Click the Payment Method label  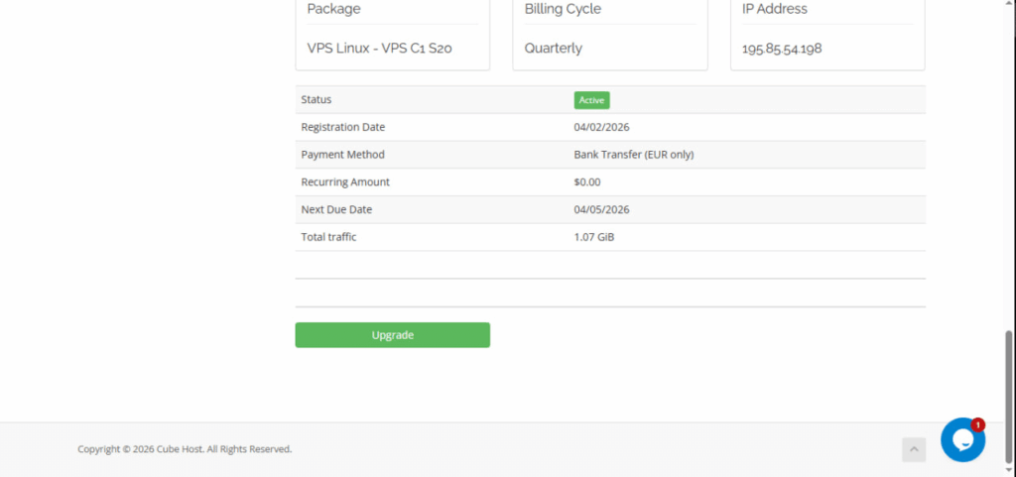pos(342,155)
